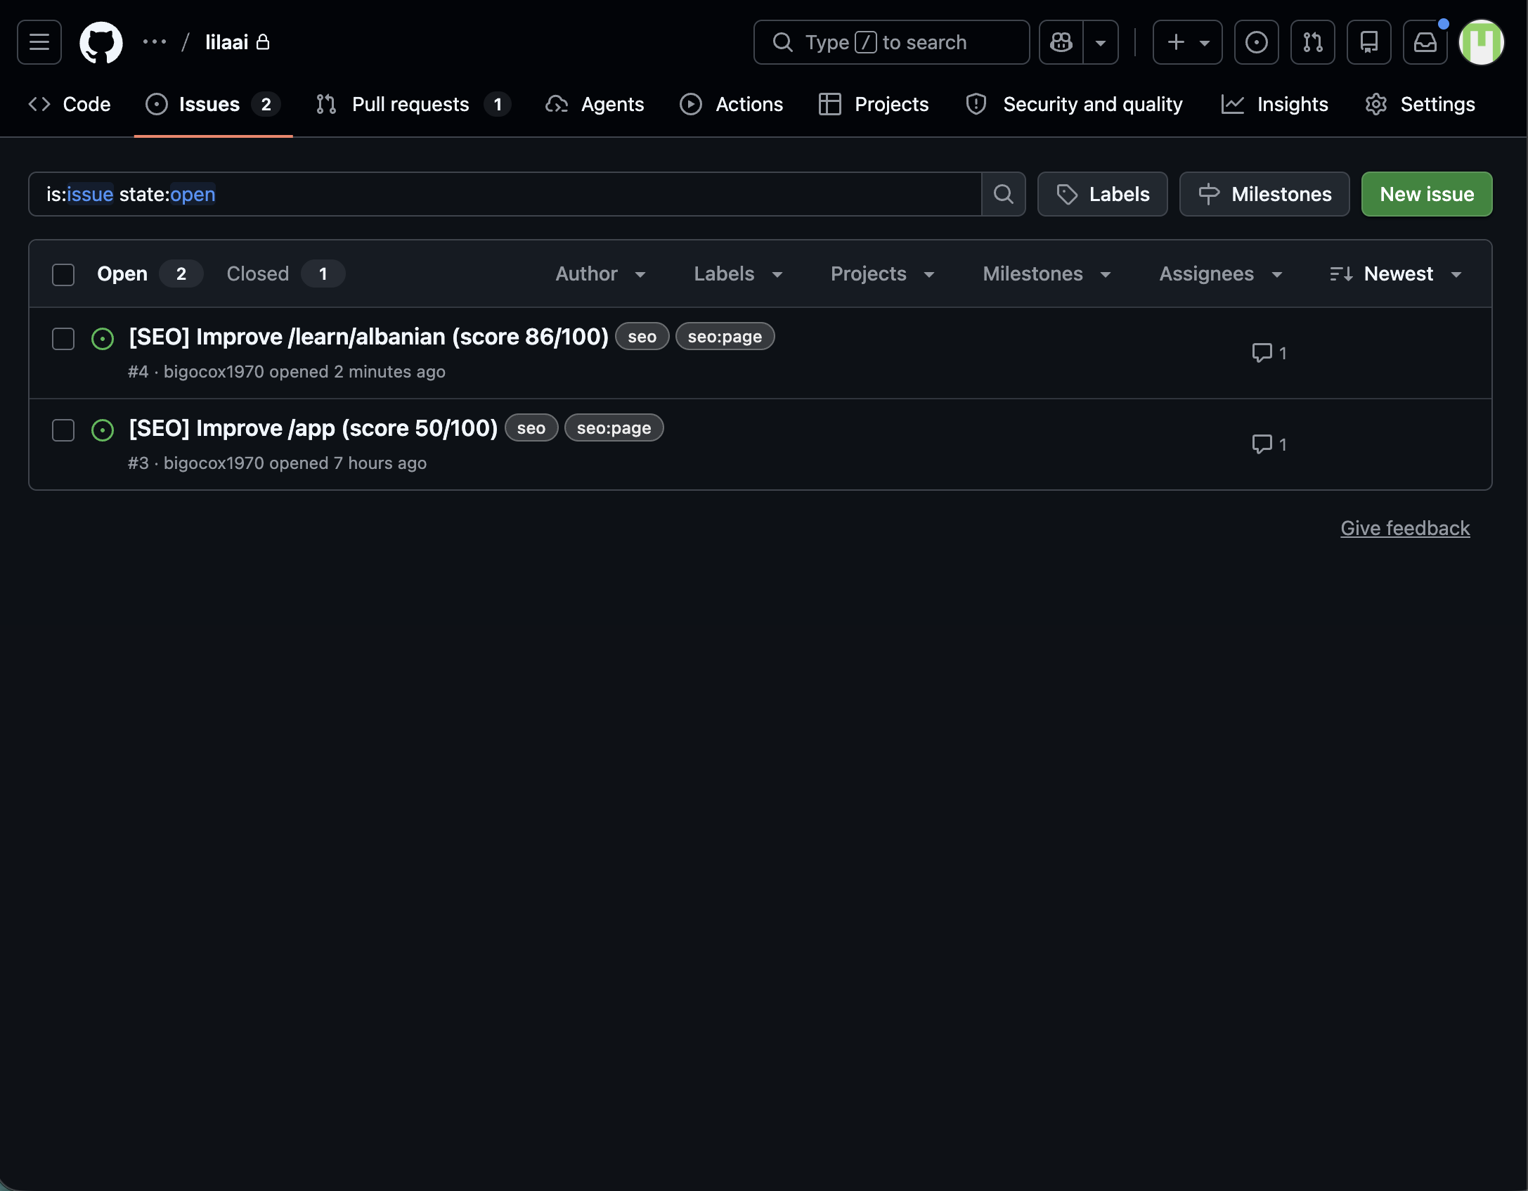Click the top search box
Viewport: 1528px width, 1191px height.
[x=892, y=42]
